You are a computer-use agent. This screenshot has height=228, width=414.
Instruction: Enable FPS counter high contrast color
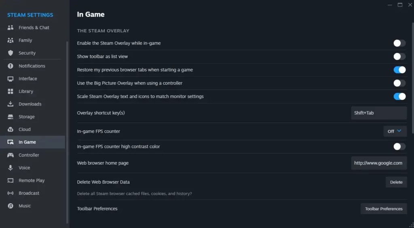click(x=399, y=146)
